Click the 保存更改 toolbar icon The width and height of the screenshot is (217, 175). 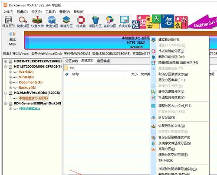(x=8, y=22)
